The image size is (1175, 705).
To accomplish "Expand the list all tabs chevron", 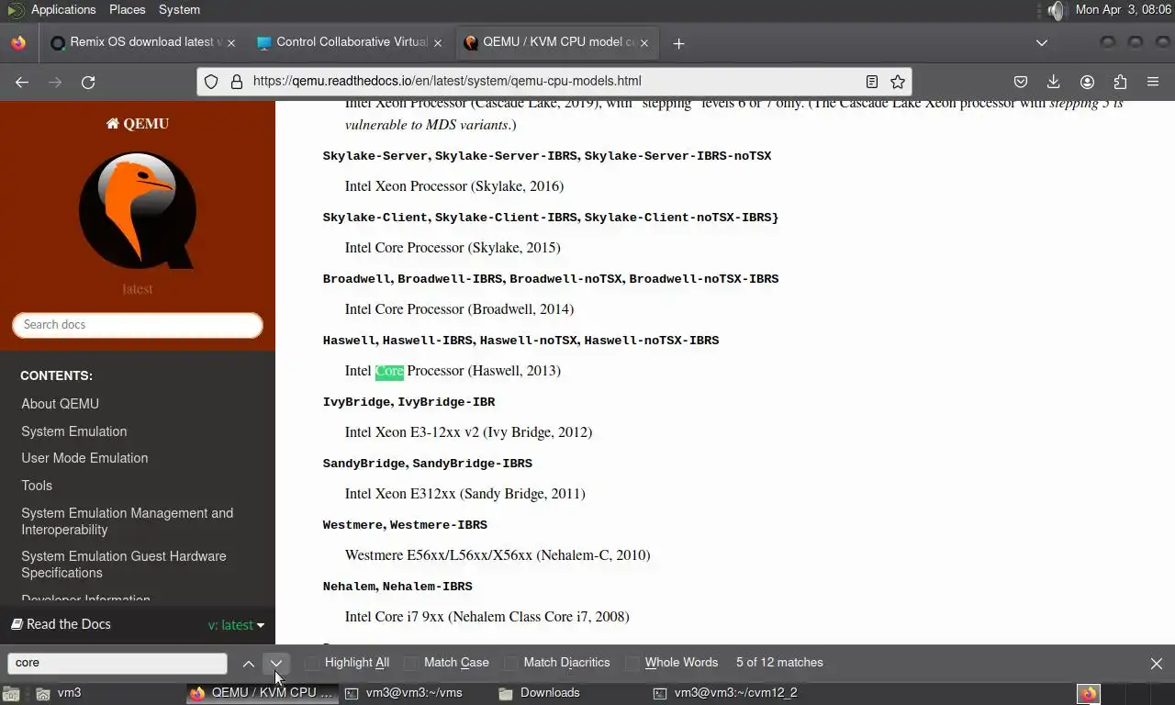I will point(1042,43).
